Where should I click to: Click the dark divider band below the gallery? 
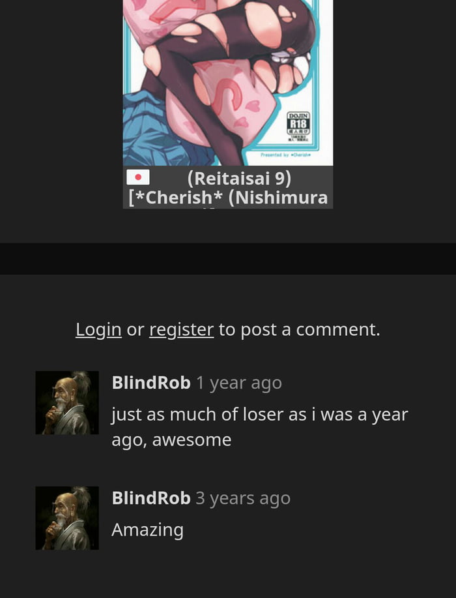pos(228,259)
